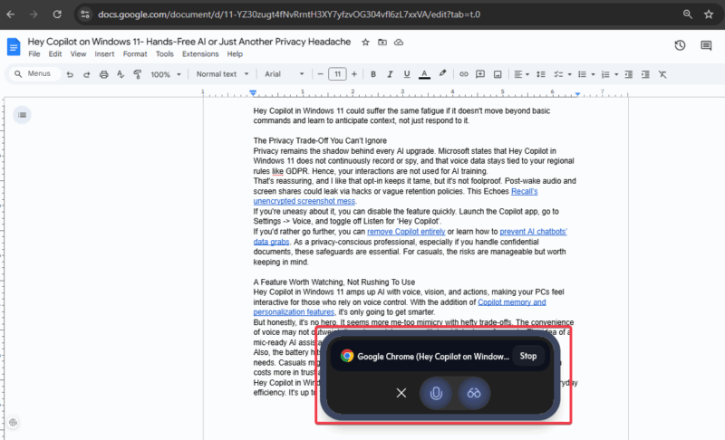Show document outline tabs panel
The width and height of the screenshot is (725, 440).
[22, 114]
